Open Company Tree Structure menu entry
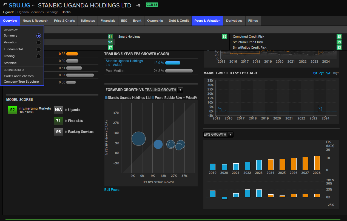The height and width of the screenshot is (221, 347). [21, 82]
